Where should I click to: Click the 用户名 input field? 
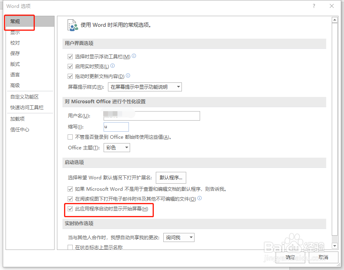pyautogui.click(x=151, y=115)
